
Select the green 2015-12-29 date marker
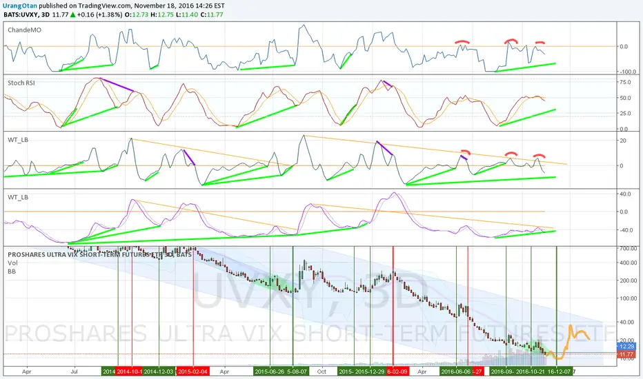point(371,371)
